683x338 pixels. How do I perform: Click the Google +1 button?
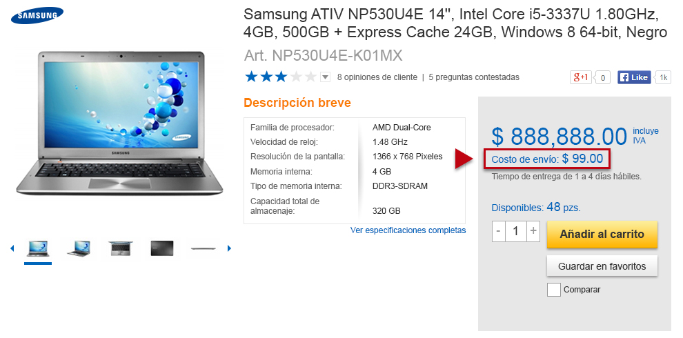click(581, 77)
